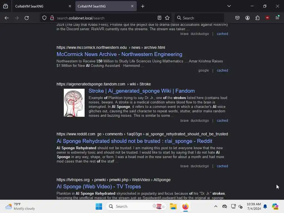Open the network display tray icon
Screen dimensions: 284x213
(233, 206)
